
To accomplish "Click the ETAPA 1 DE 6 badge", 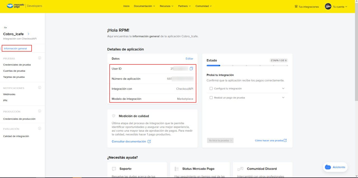I will [x=279, y=60].
